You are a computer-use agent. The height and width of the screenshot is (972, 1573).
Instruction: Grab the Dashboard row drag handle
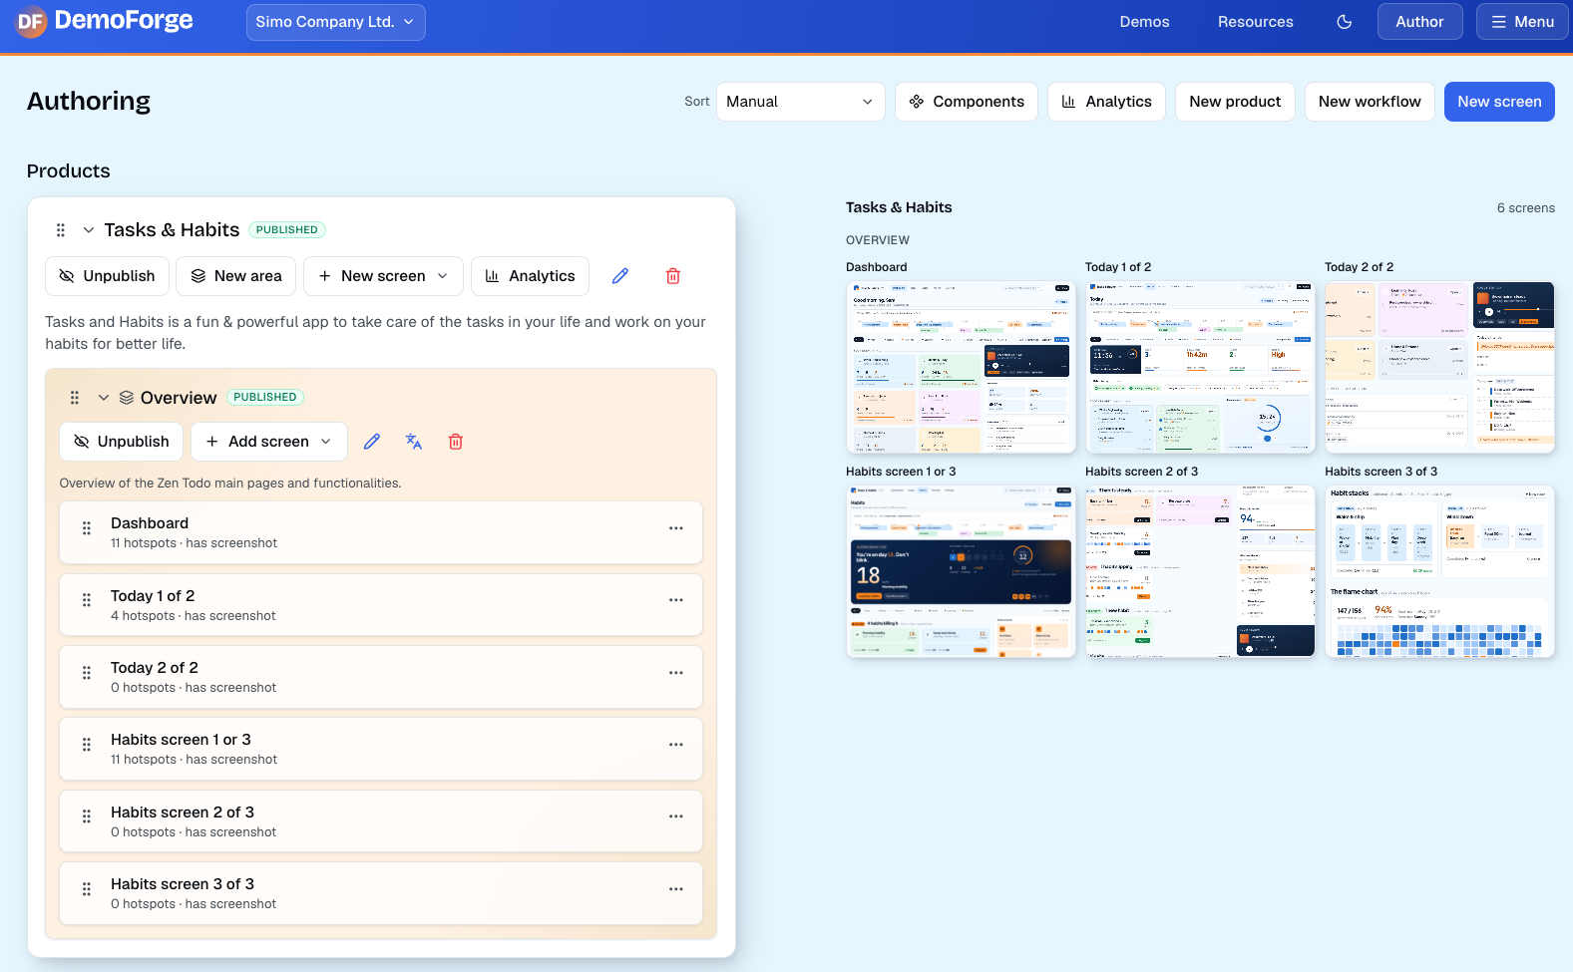point(87,528)
